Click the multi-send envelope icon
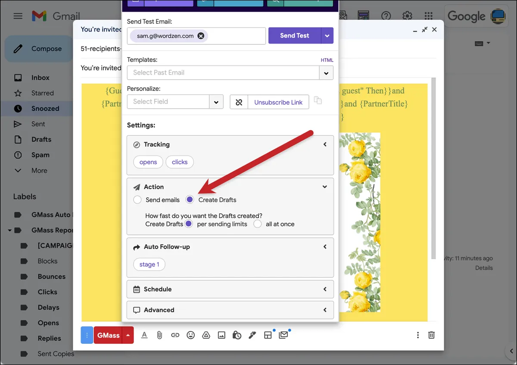 coord(283,335)
